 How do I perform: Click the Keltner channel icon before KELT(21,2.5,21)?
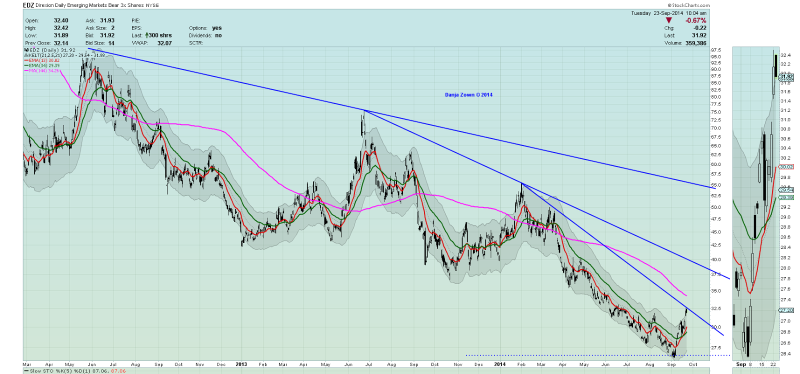click(26, 55)
